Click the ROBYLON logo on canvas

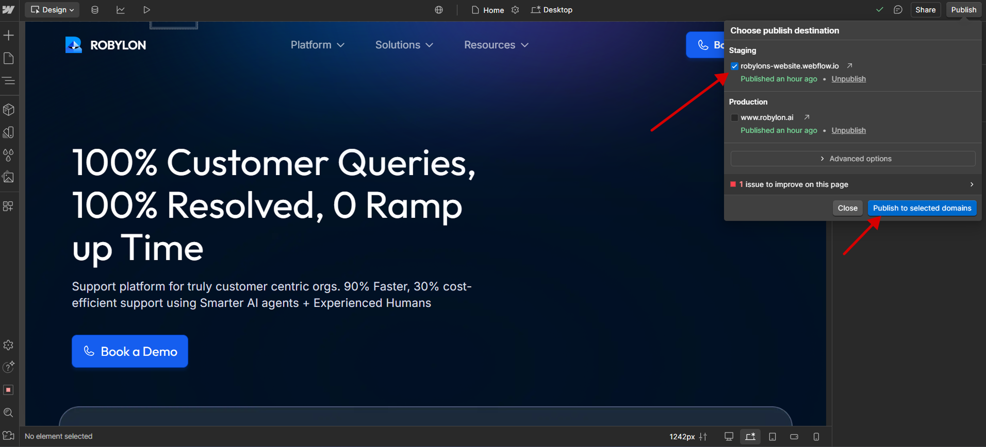pos(106,45)
